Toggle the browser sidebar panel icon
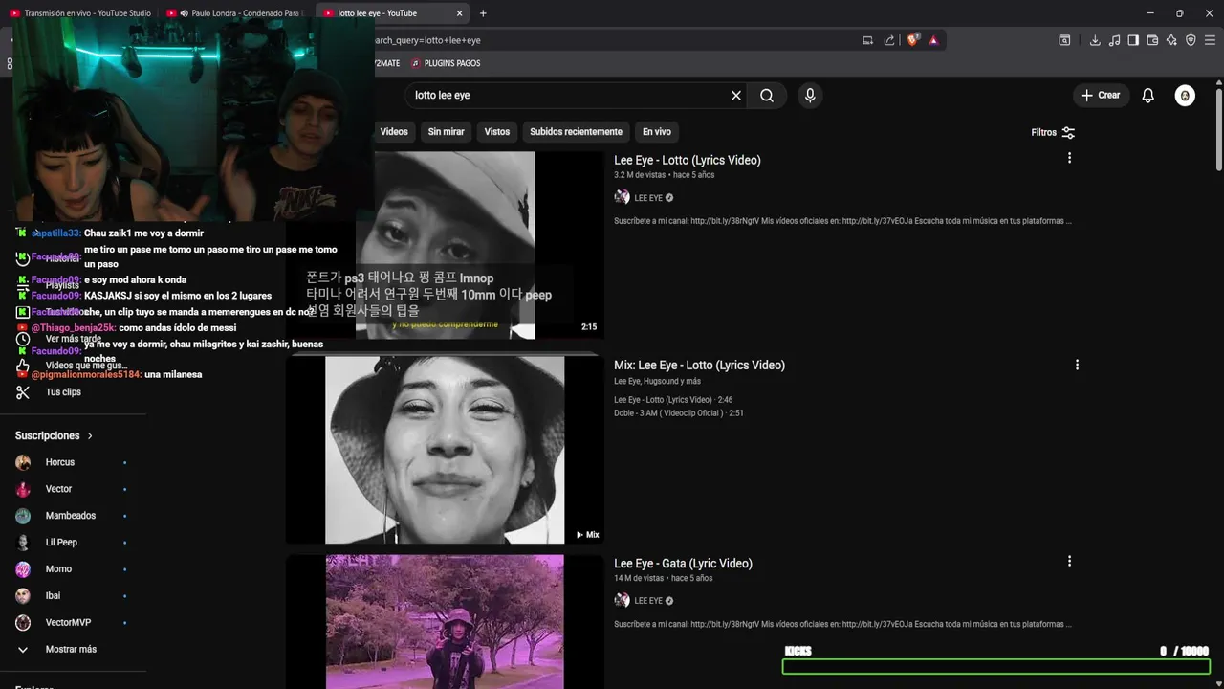This screenshot has height=689, width=1224. click(1133, 40)
